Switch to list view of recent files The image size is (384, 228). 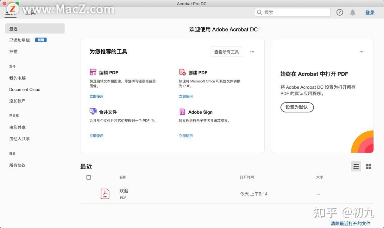point(356,166)
